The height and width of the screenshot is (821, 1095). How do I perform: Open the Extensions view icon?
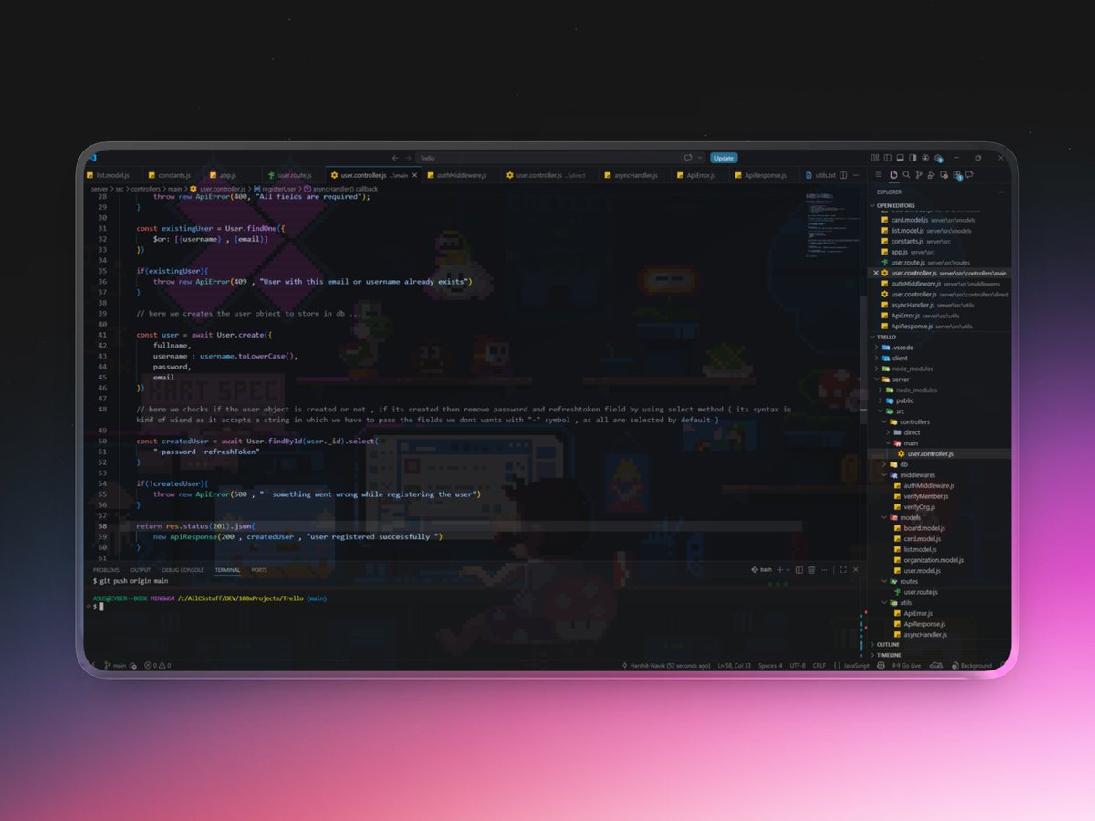tap(956, 174)
